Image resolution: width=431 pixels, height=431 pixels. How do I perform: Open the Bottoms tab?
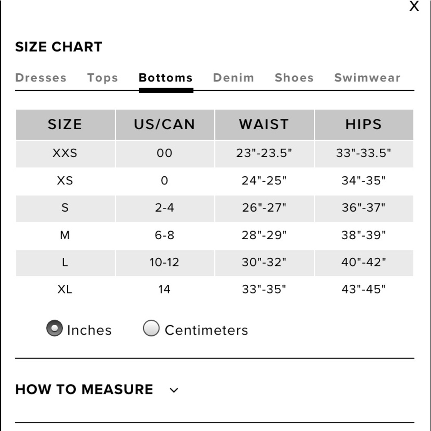point(166,78)
